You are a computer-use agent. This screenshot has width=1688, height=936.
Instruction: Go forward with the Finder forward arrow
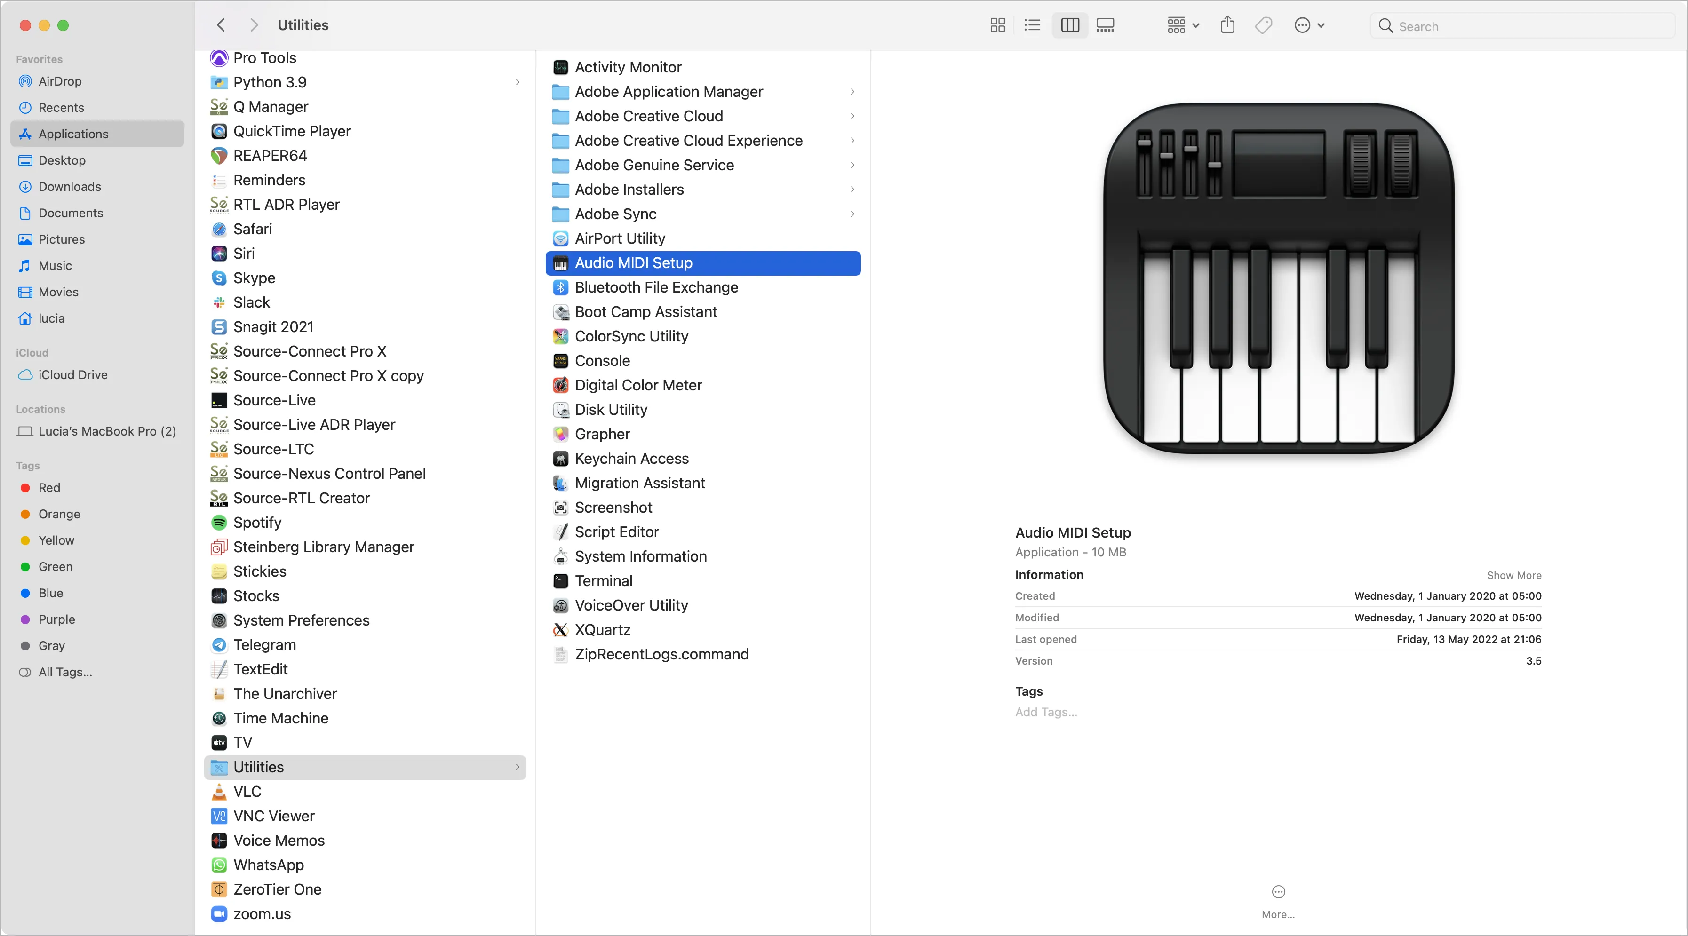click(254, 25)
